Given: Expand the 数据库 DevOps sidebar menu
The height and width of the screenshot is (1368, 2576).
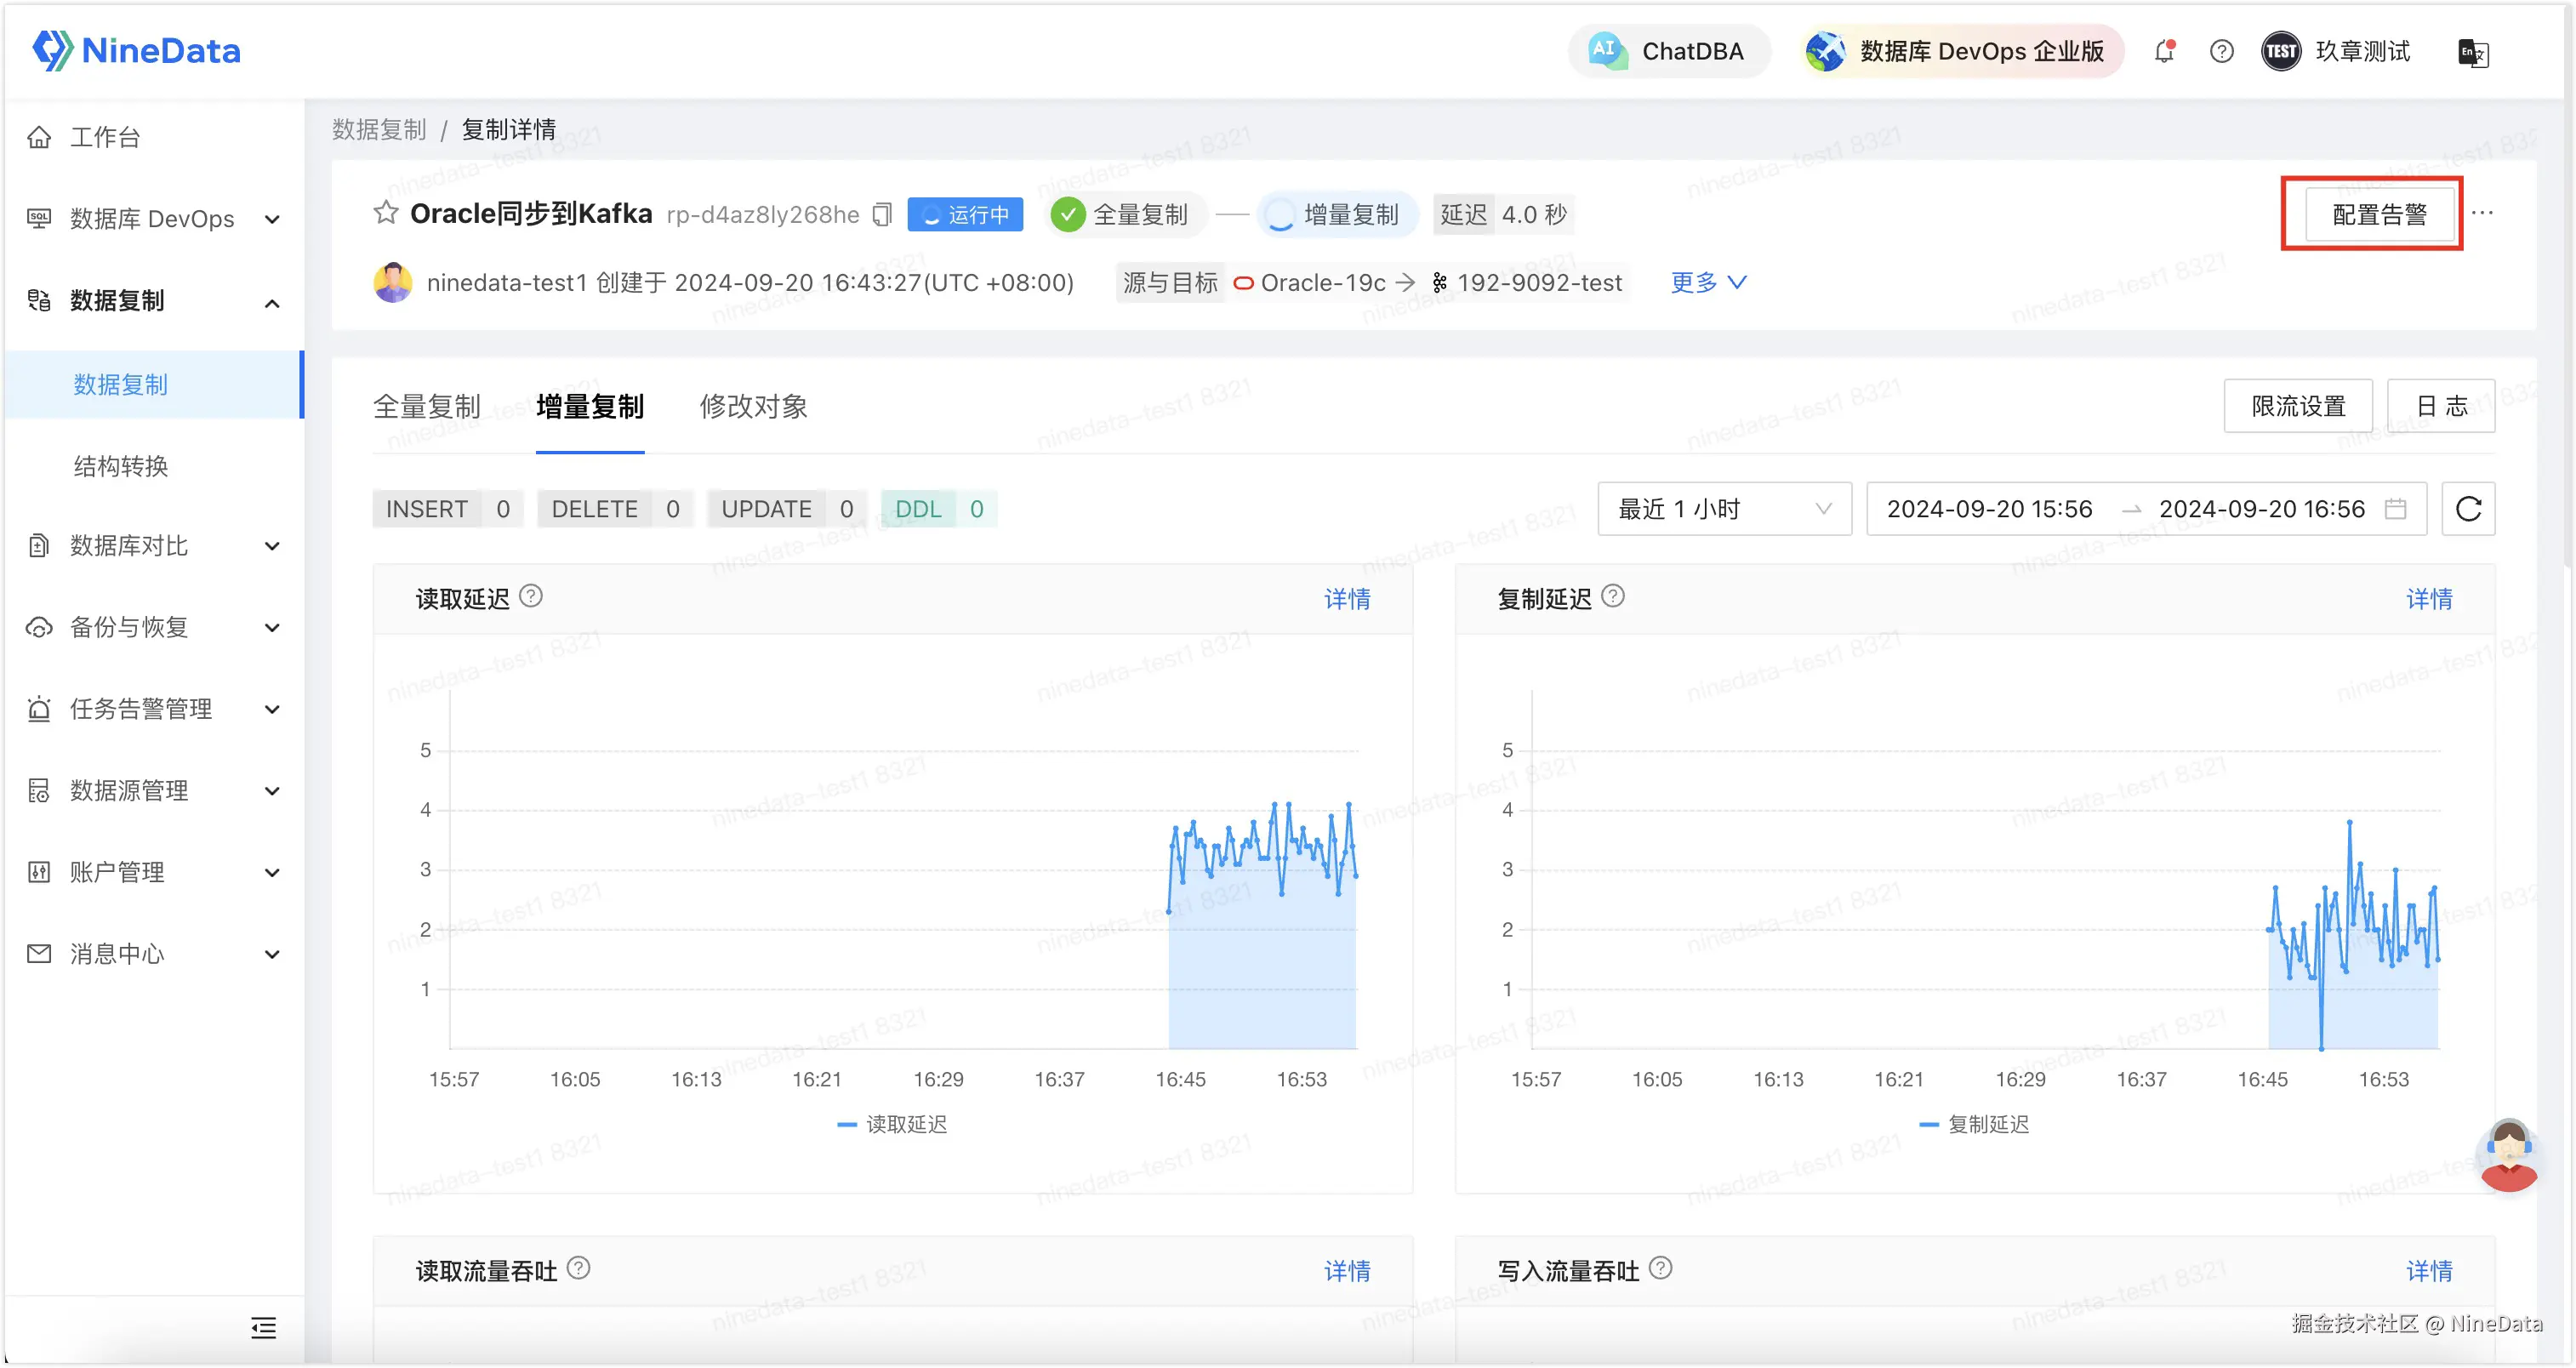Looking at the screenshot, I should click(x=152, y=219).
